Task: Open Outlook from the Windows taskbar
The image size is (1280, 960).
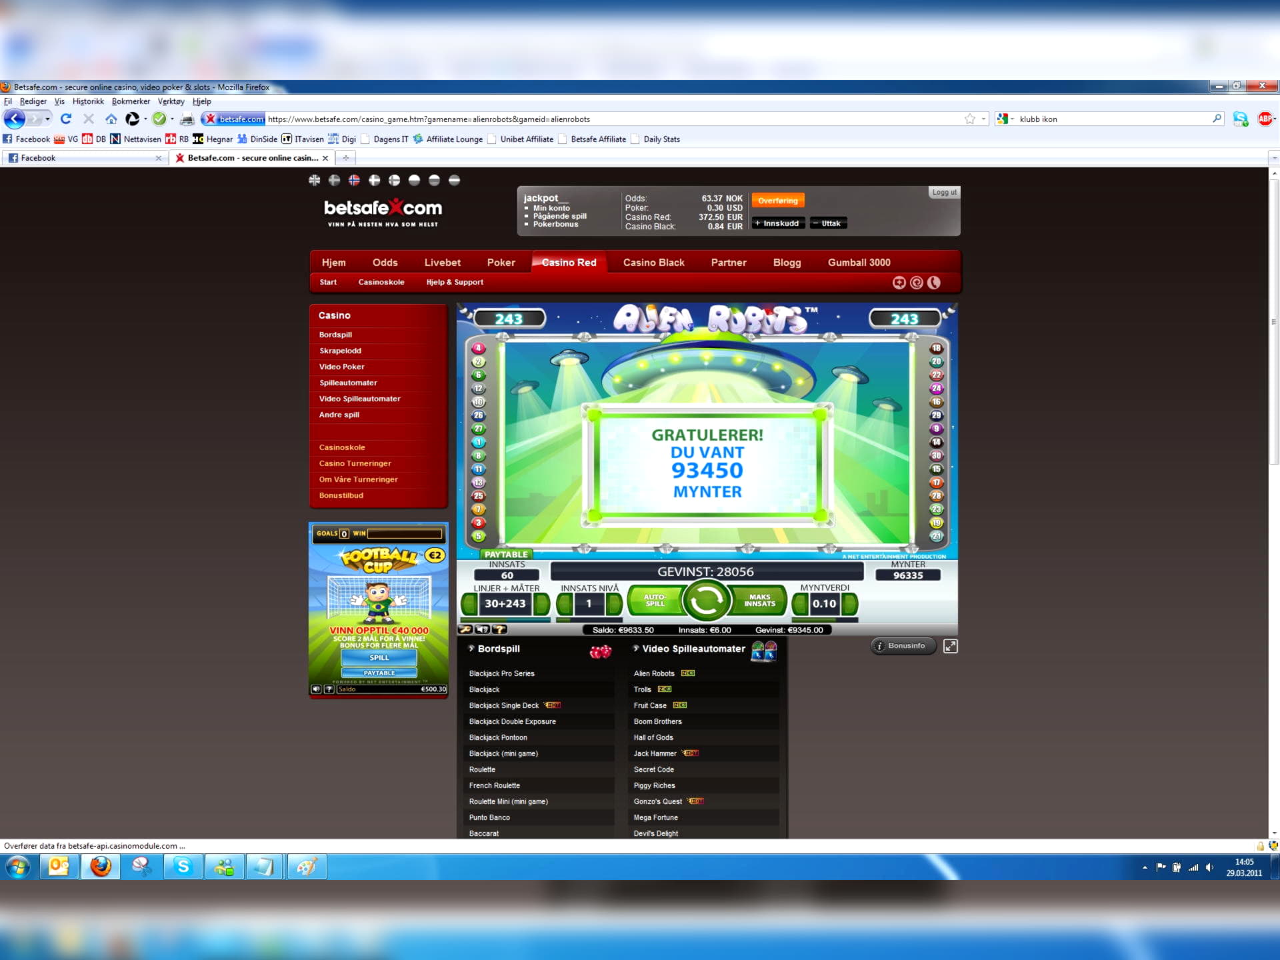Action: [59, 867]
